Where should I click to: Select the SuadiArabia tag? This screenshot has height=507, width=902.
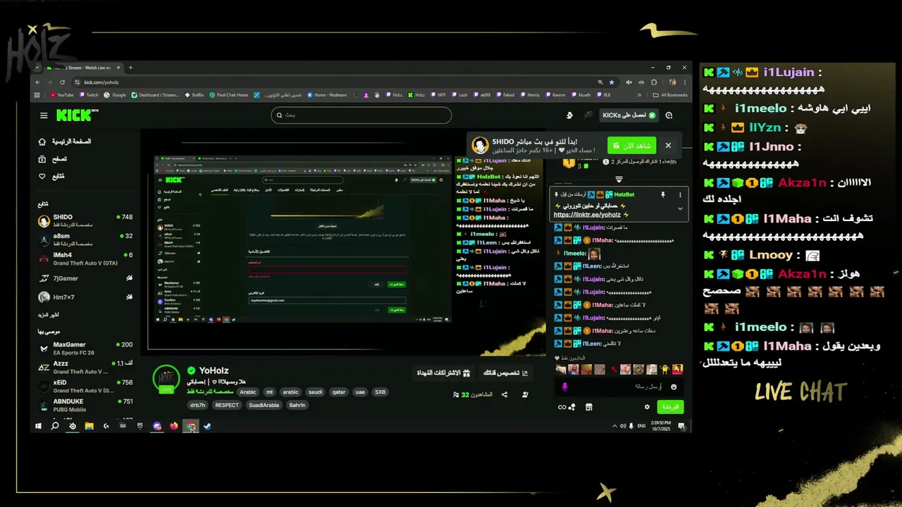pos(264,405)
